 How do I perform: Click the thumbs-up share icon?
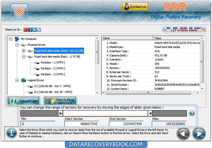39,30
